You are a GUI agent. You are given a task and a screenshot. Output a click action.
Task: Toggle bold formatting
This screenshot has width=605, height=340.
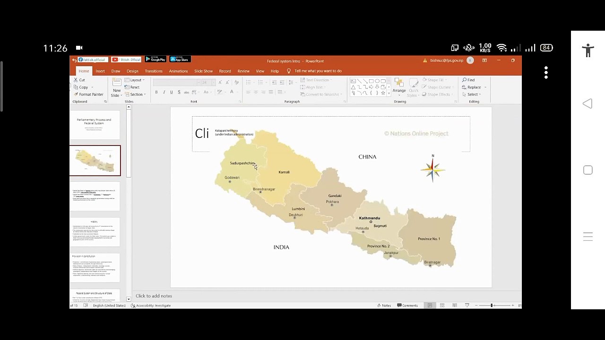click(x=156, y=92)
